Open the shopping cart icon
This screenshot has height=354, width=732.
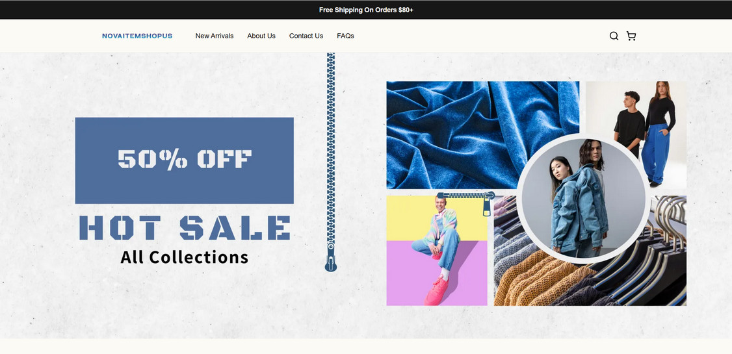click(631, 36)
